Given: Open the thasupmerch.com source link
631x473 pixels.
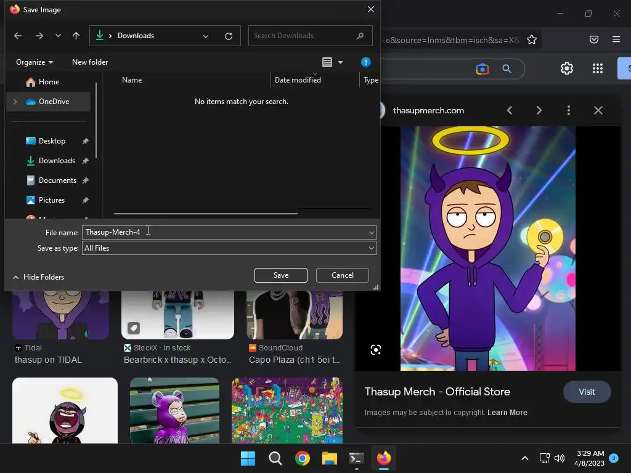Looking at the screenshot, I should [428, 111].
